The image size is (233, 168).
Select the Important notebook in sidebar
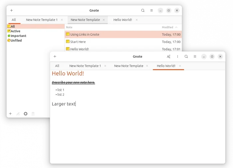(18, 36)
